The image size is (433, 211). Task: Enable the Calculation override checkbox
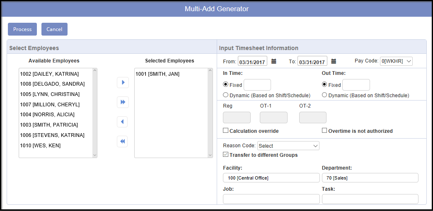[x=226, y=131]
